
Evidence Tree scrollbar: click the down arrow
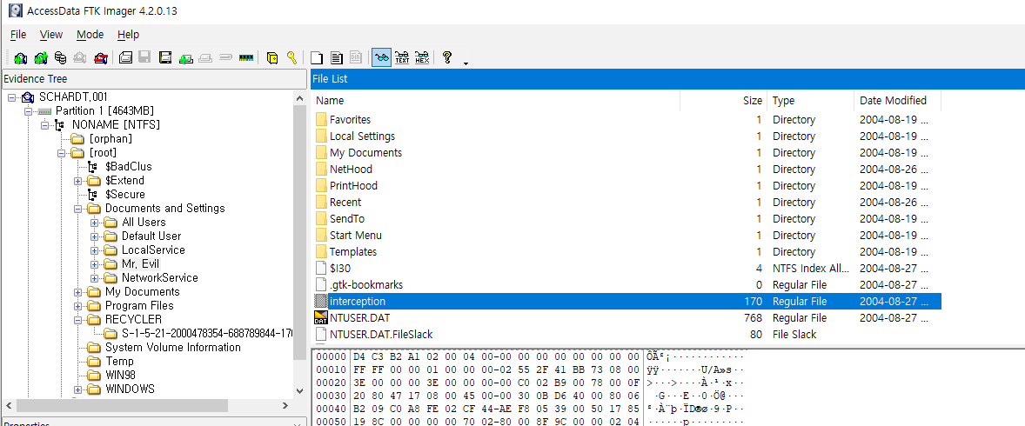point(300,390)
